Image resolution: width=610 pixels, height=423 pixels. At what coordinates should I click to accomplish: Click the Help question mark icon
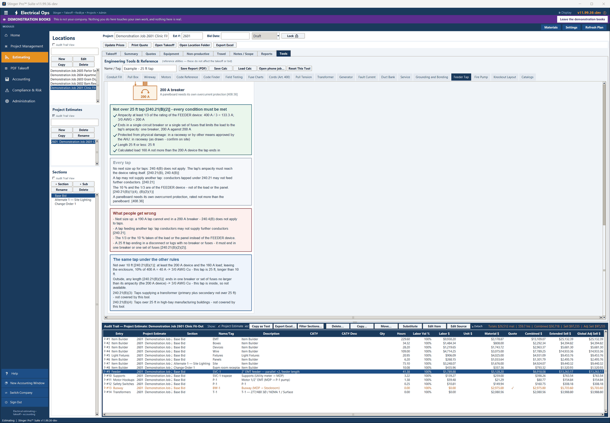pos(7,373)
